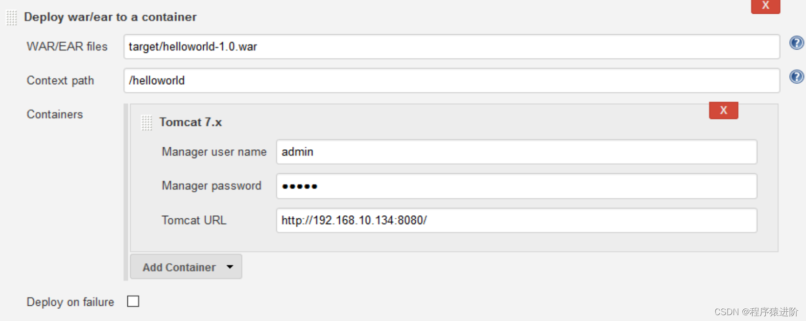
Task: Click the Deploy on failure label
Action: pyautogui.click(x=70, y=302)
